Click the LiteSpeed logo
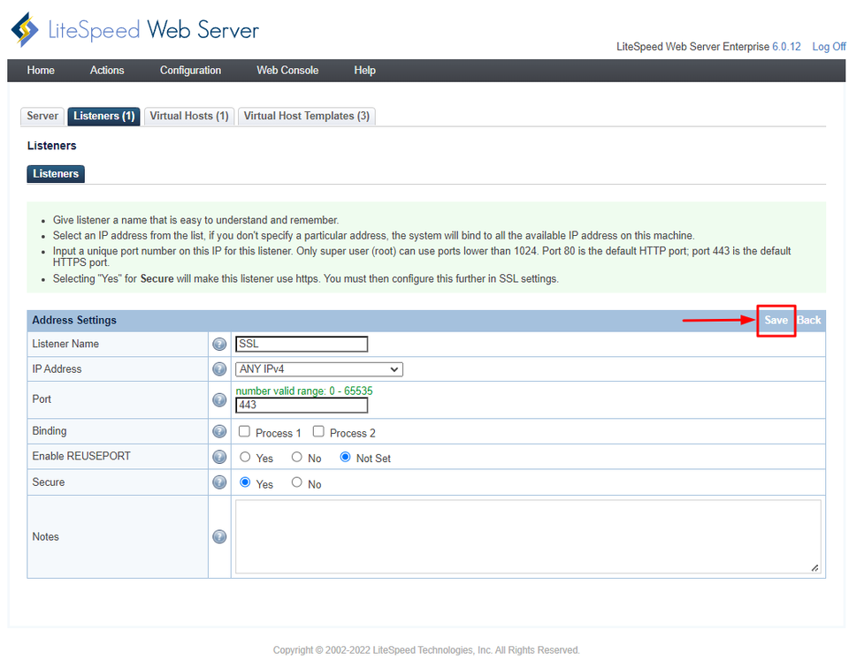 click(24, 28)
